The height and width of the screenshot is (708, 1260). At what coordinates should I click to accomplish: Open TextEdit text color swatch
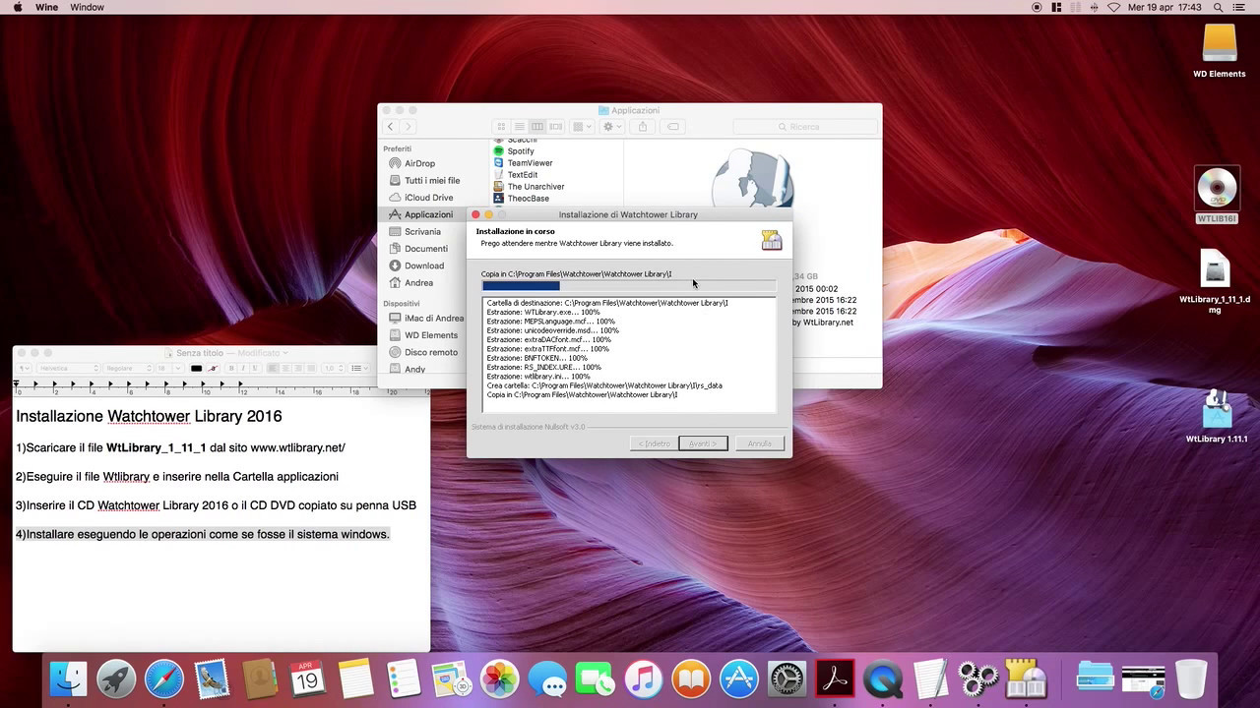coord(196,369)
